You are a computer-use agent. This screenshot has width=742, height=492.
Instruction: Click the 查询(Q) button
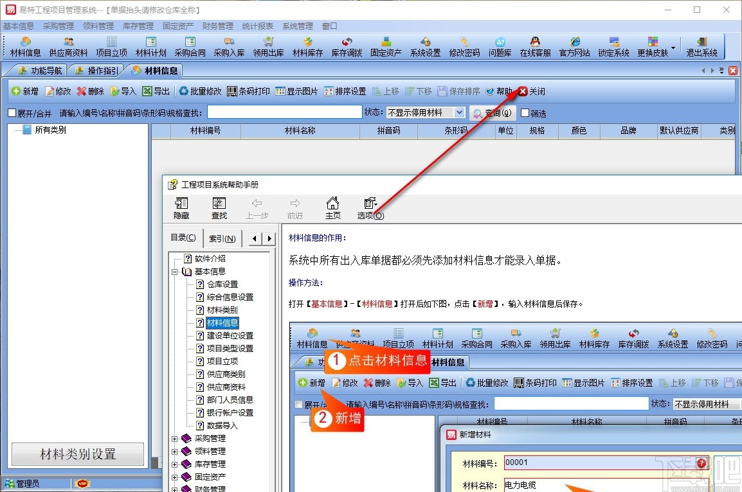point(493,113)
